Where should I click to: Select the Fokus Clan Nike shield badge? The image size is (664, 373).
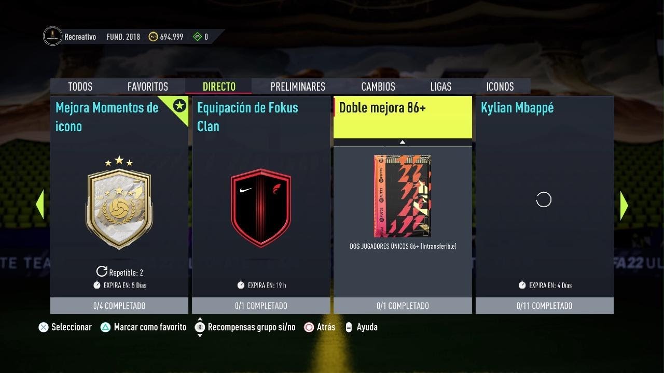pos(261,208)
